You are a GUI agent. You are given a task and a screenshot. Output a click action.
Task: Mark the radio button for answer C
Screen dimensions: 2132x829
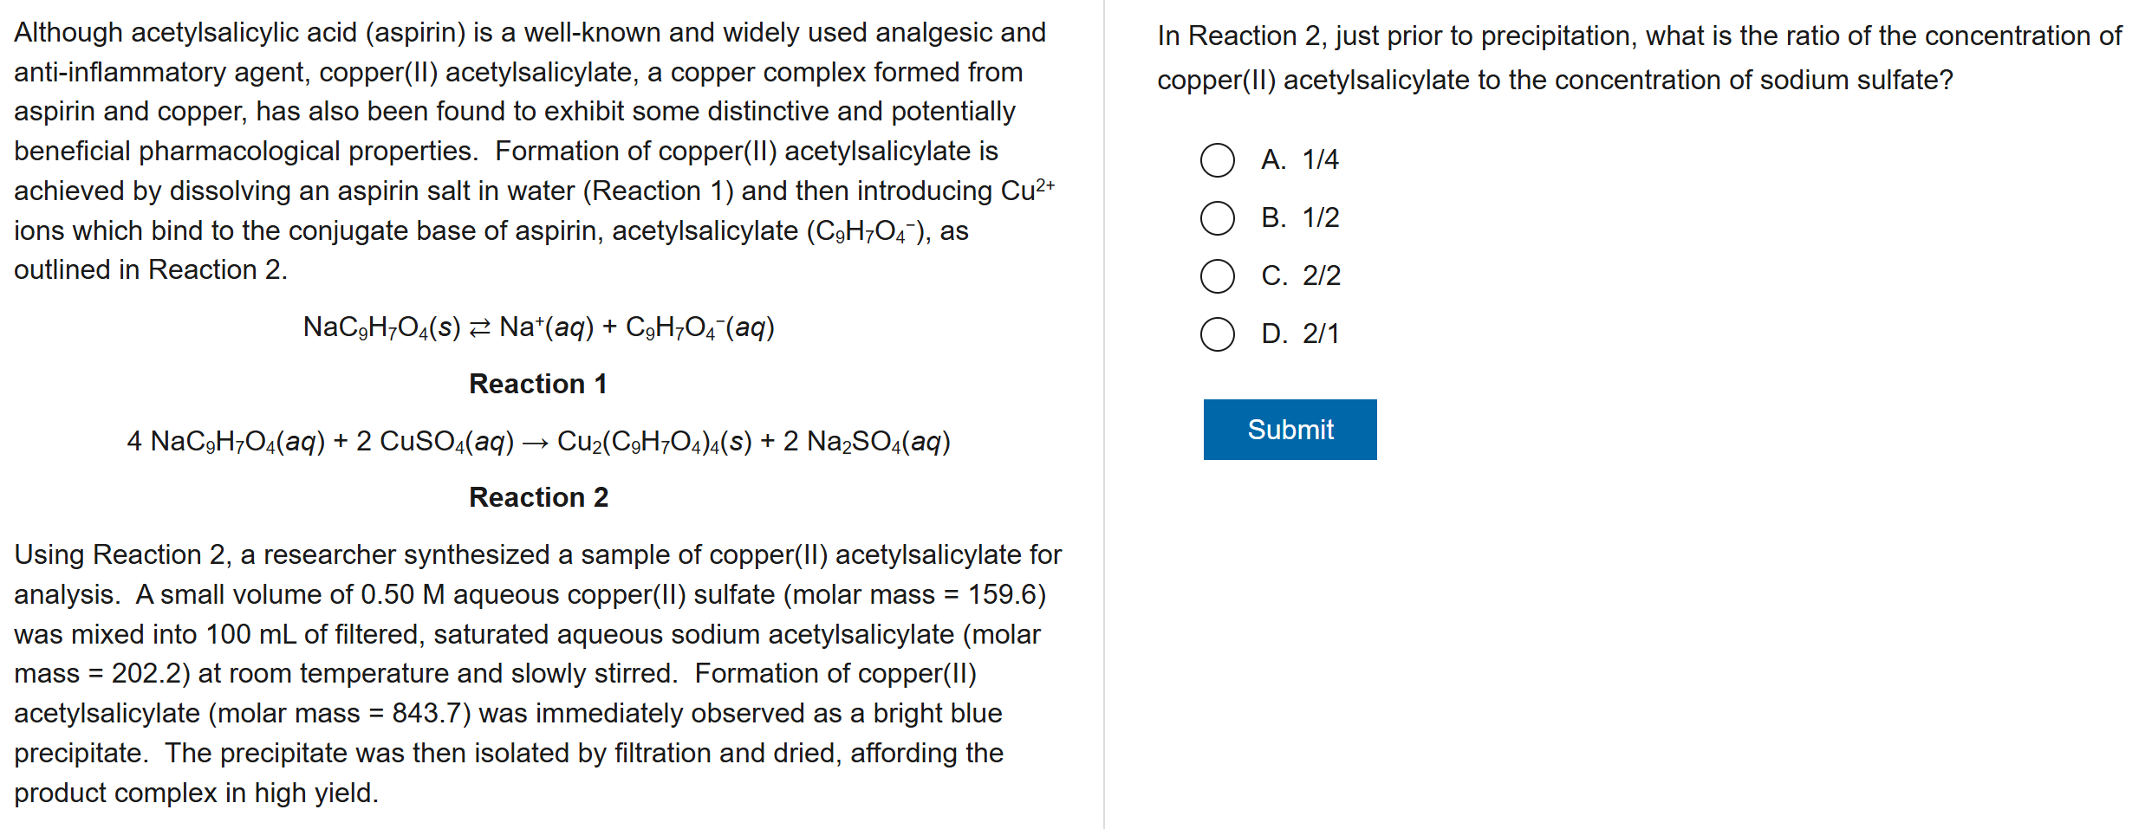[x=1217, y=276]
